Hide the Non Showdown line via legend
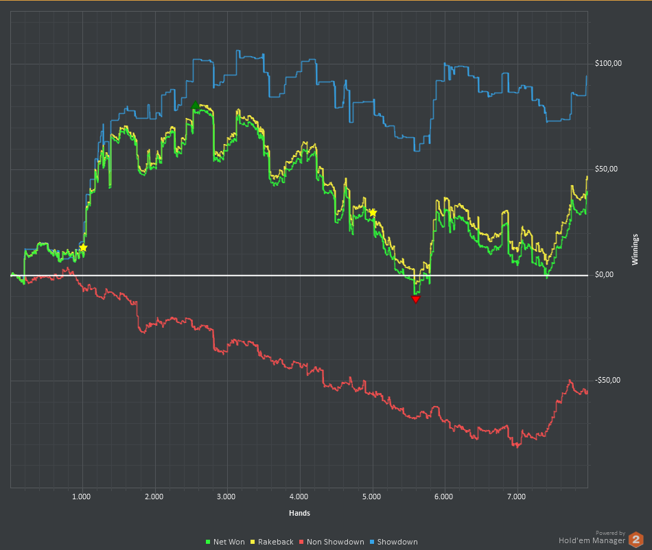The height and width of the screenshot is (550, 652). point(335,542)
